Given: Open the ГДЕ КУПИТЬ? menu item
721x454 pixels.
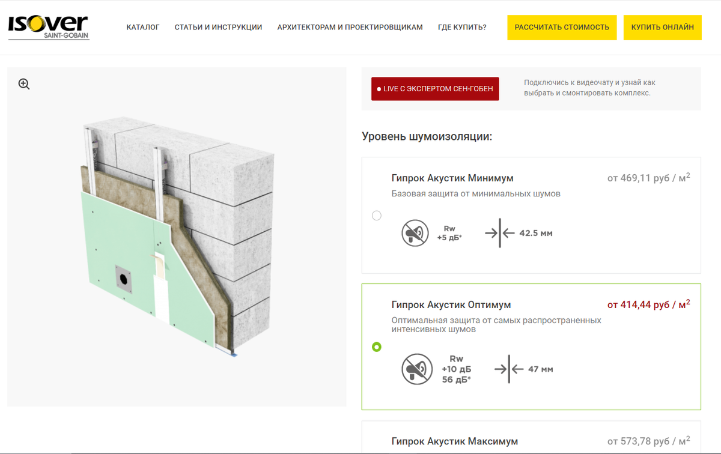Looking at the screenshot, I should (x=462, y=28).
